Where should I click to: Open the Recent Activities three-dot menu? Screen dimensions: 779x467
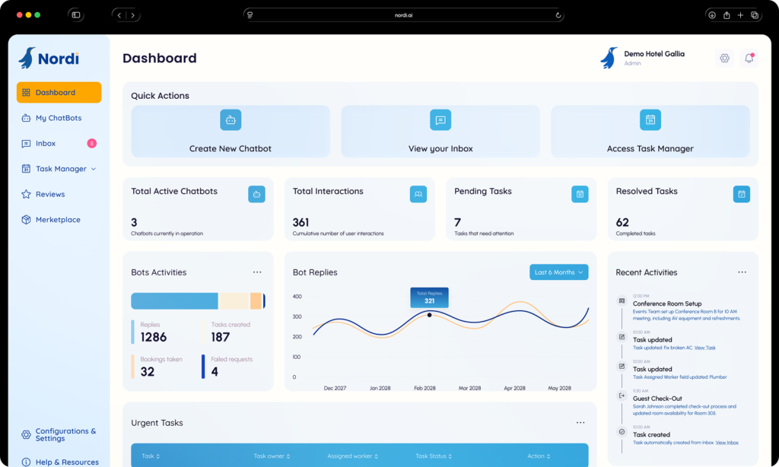pyautogui.click(x=742, y=272)
